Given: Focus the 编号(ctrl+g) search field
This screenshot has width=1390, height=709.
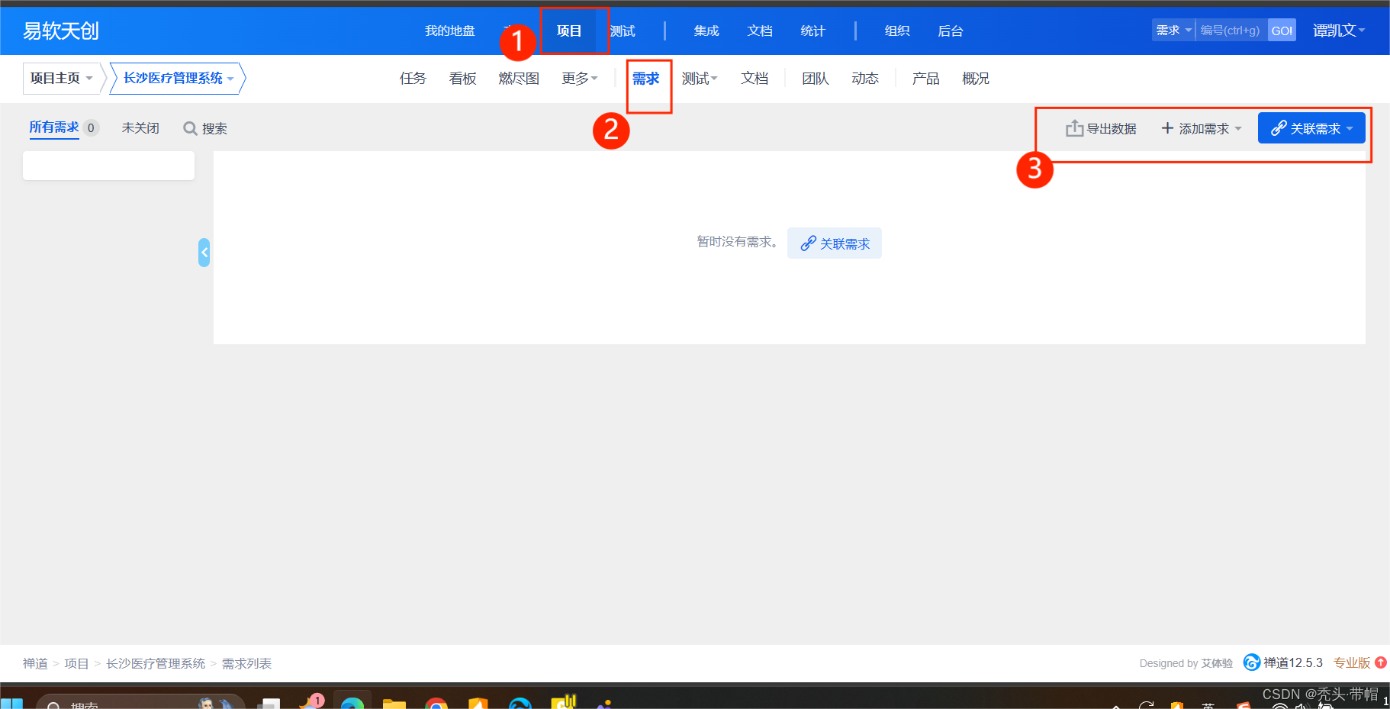Looking at the screenshot, I should click(x=1231, y=31).
